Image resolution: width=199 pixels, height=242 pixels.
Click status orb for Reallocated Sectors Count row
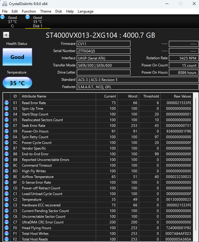click(x=7, y=120)
